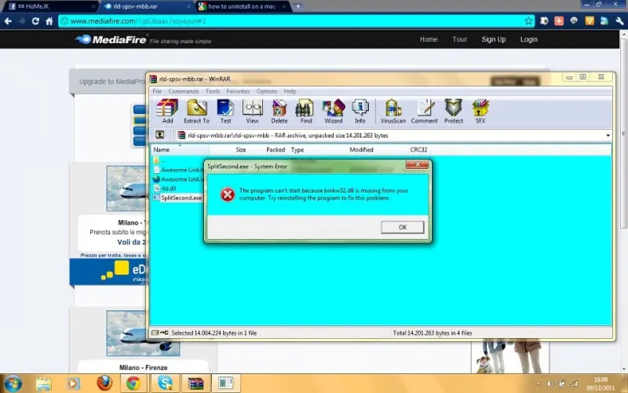Click the Milano - Firenze ad airplane thumbnail
Screen dimensions: 628x393
(143, 333)
